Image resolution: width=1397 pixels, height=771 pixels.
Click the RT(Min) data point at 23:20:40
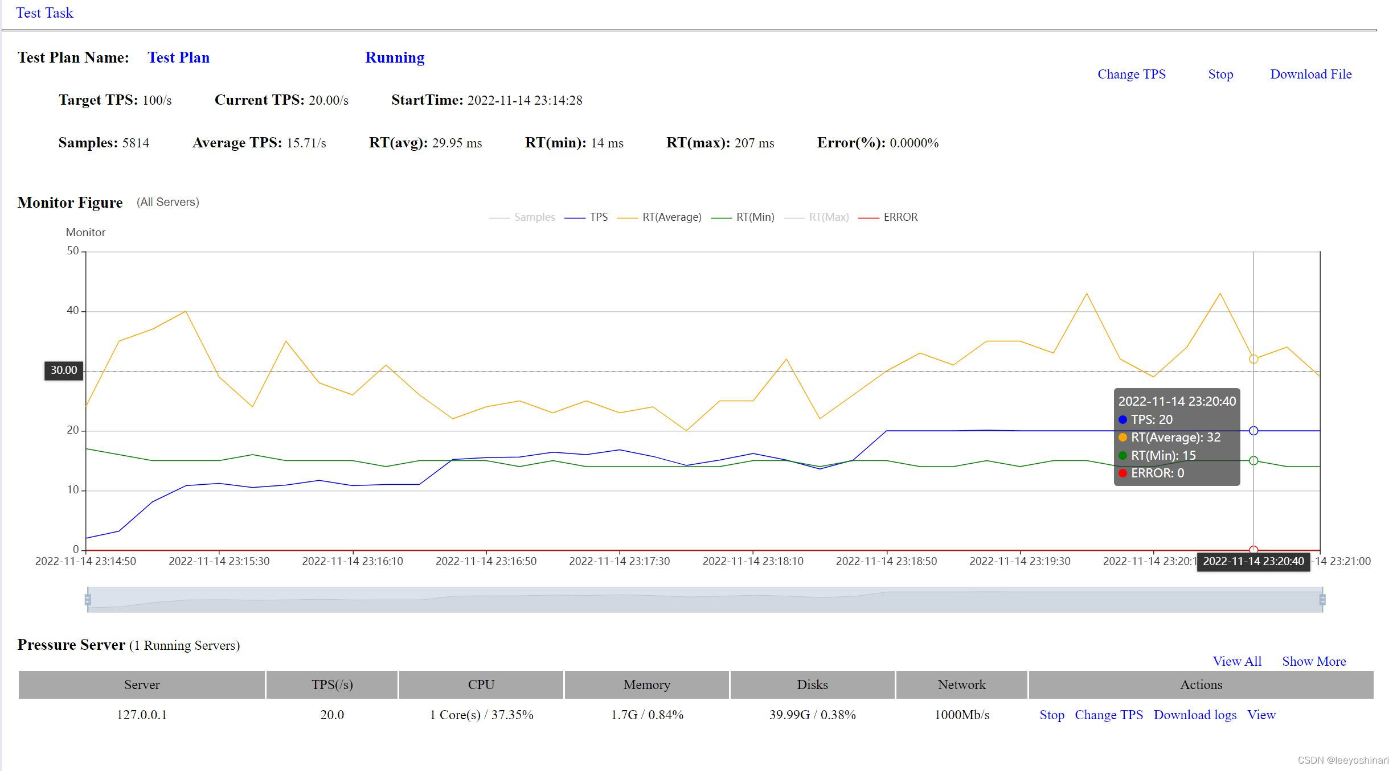1253,460
